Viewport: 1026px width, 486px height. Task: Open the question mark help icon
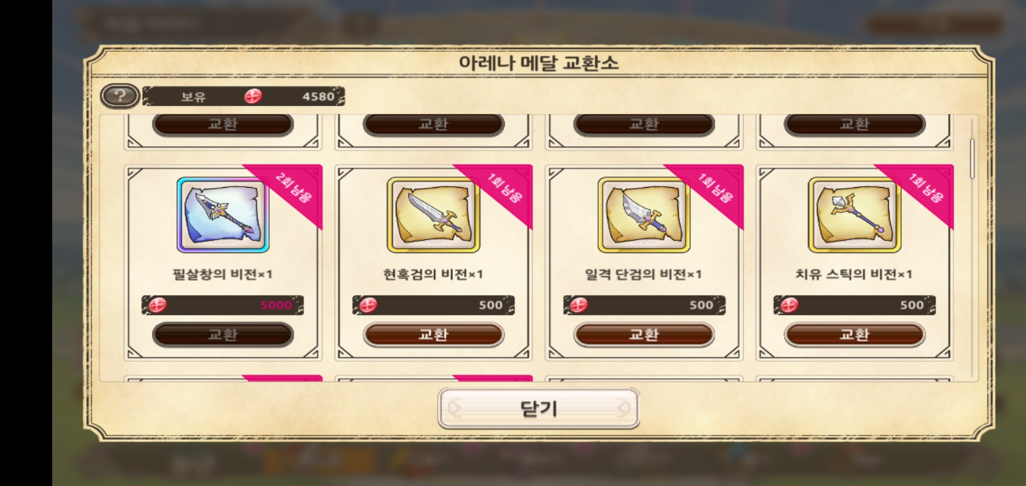point(119,95)
